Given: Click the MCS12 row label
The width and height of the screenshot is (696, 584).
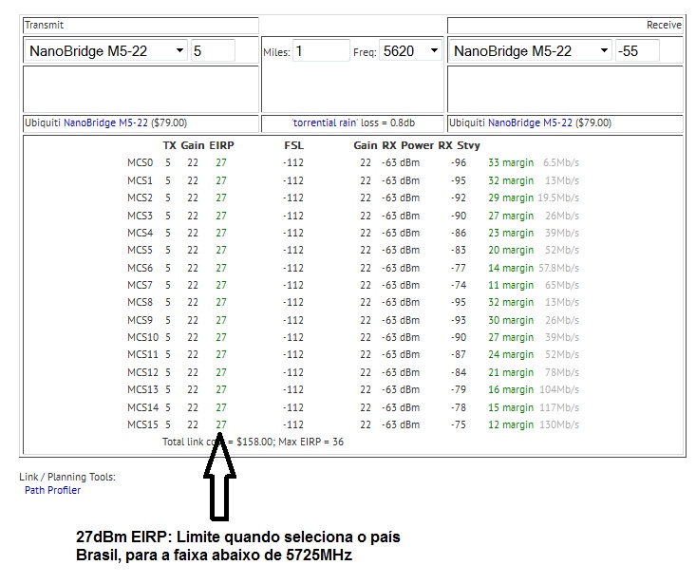Looking at the screenshot, I should click(x=142, y=372).
